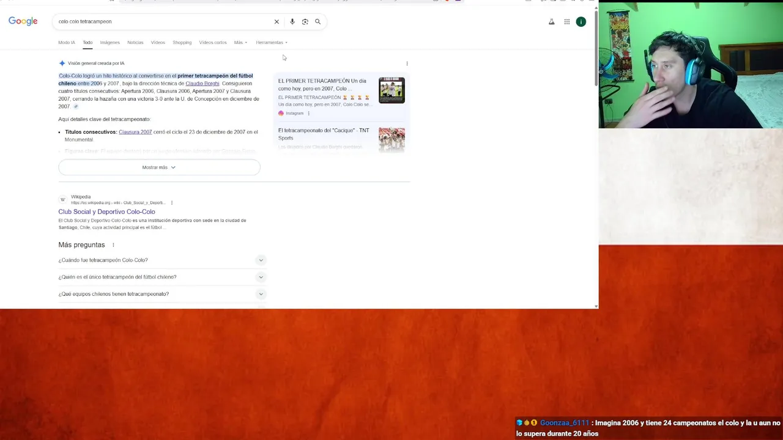Open Search Labs flask icon
This screenshot has height=440, width=783.
click(x=551, y=22)
